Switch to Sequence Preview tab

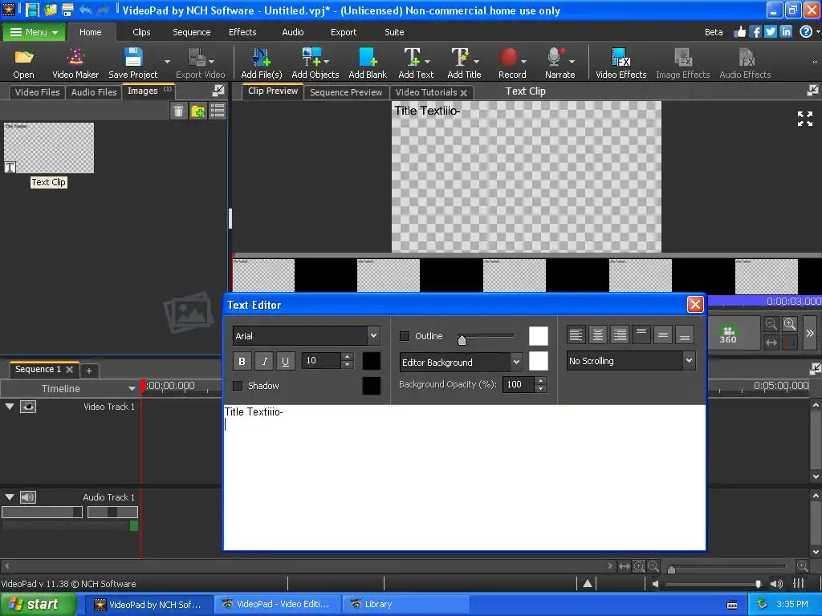346,92
